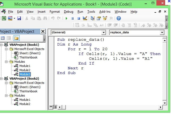Open the Run menu
Image resolution: width=171 pixels, height=114 pixels.
80,12
